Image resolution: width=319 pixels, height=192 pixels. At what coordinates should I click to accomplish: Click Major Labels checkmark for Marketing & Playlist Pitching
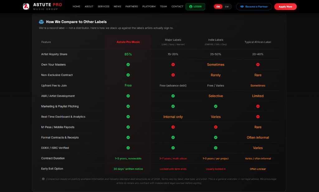click(x=173, y=106)
